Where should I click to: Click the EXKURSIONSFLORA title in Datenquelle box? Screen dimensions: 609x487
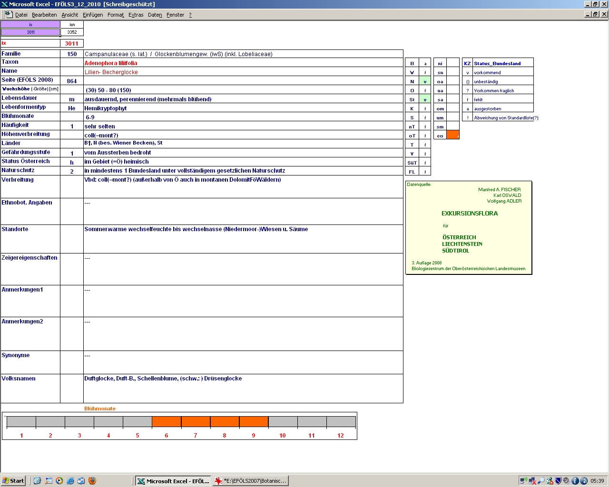tap(470, 214)
